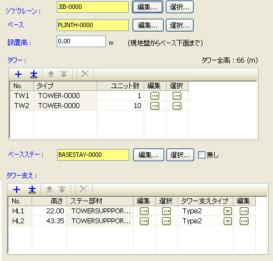Click the 設置高 input field showing 0.00
This screenshot has height=261, width=273.
(x=81, y=41)
